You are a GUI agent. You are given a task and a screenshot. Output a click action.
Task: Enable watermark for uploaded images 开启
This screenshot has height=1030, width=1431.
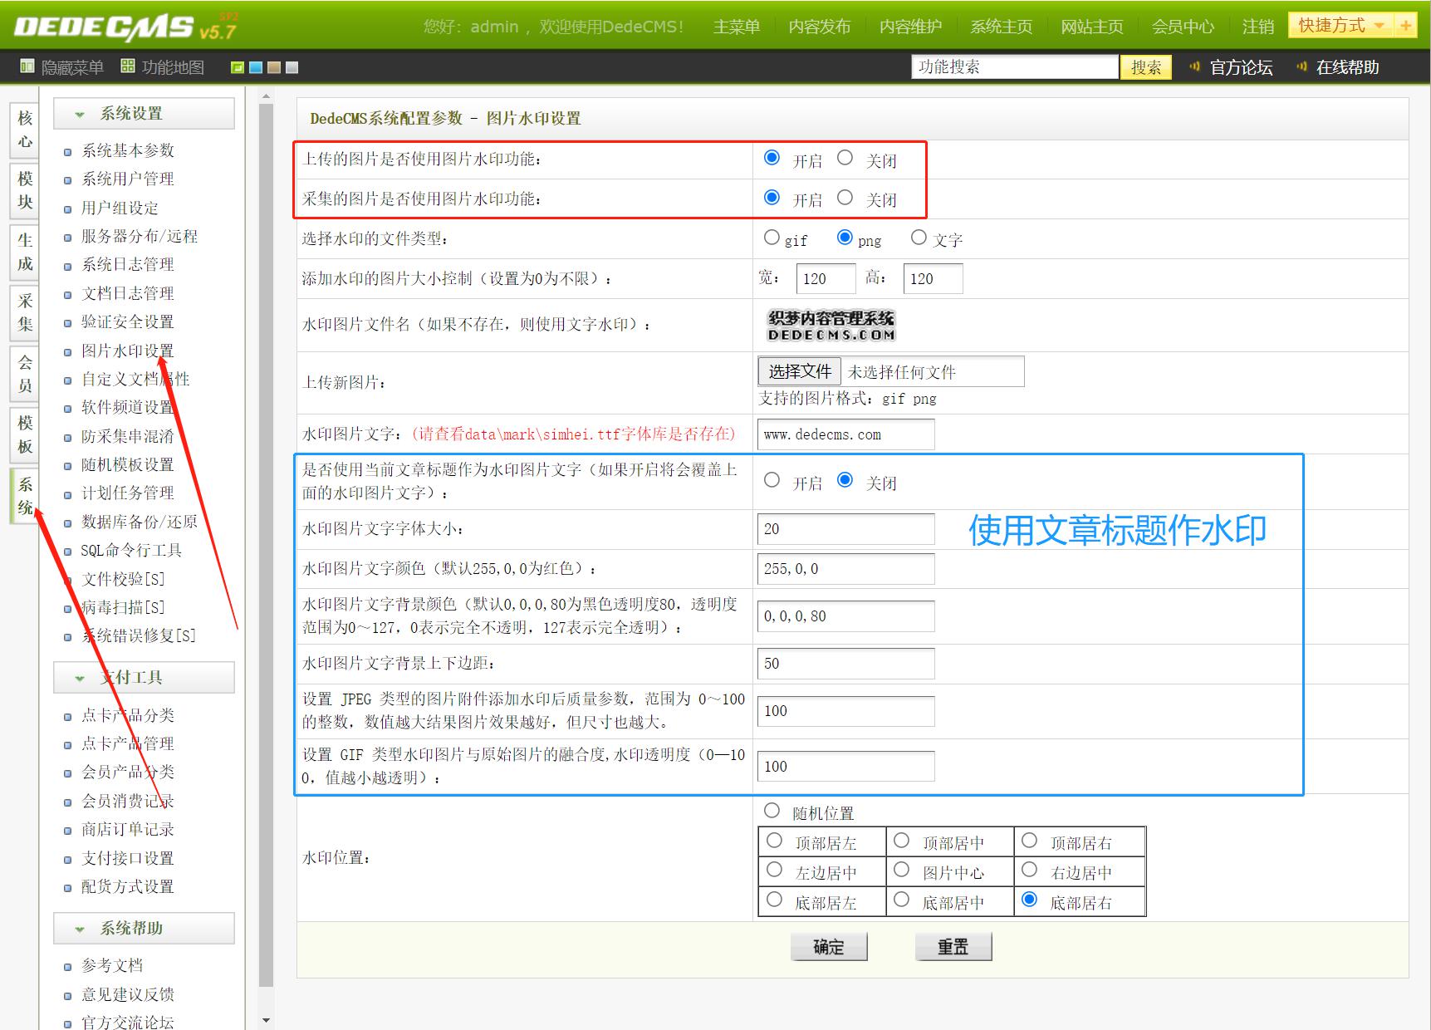[x=772, y=158]
